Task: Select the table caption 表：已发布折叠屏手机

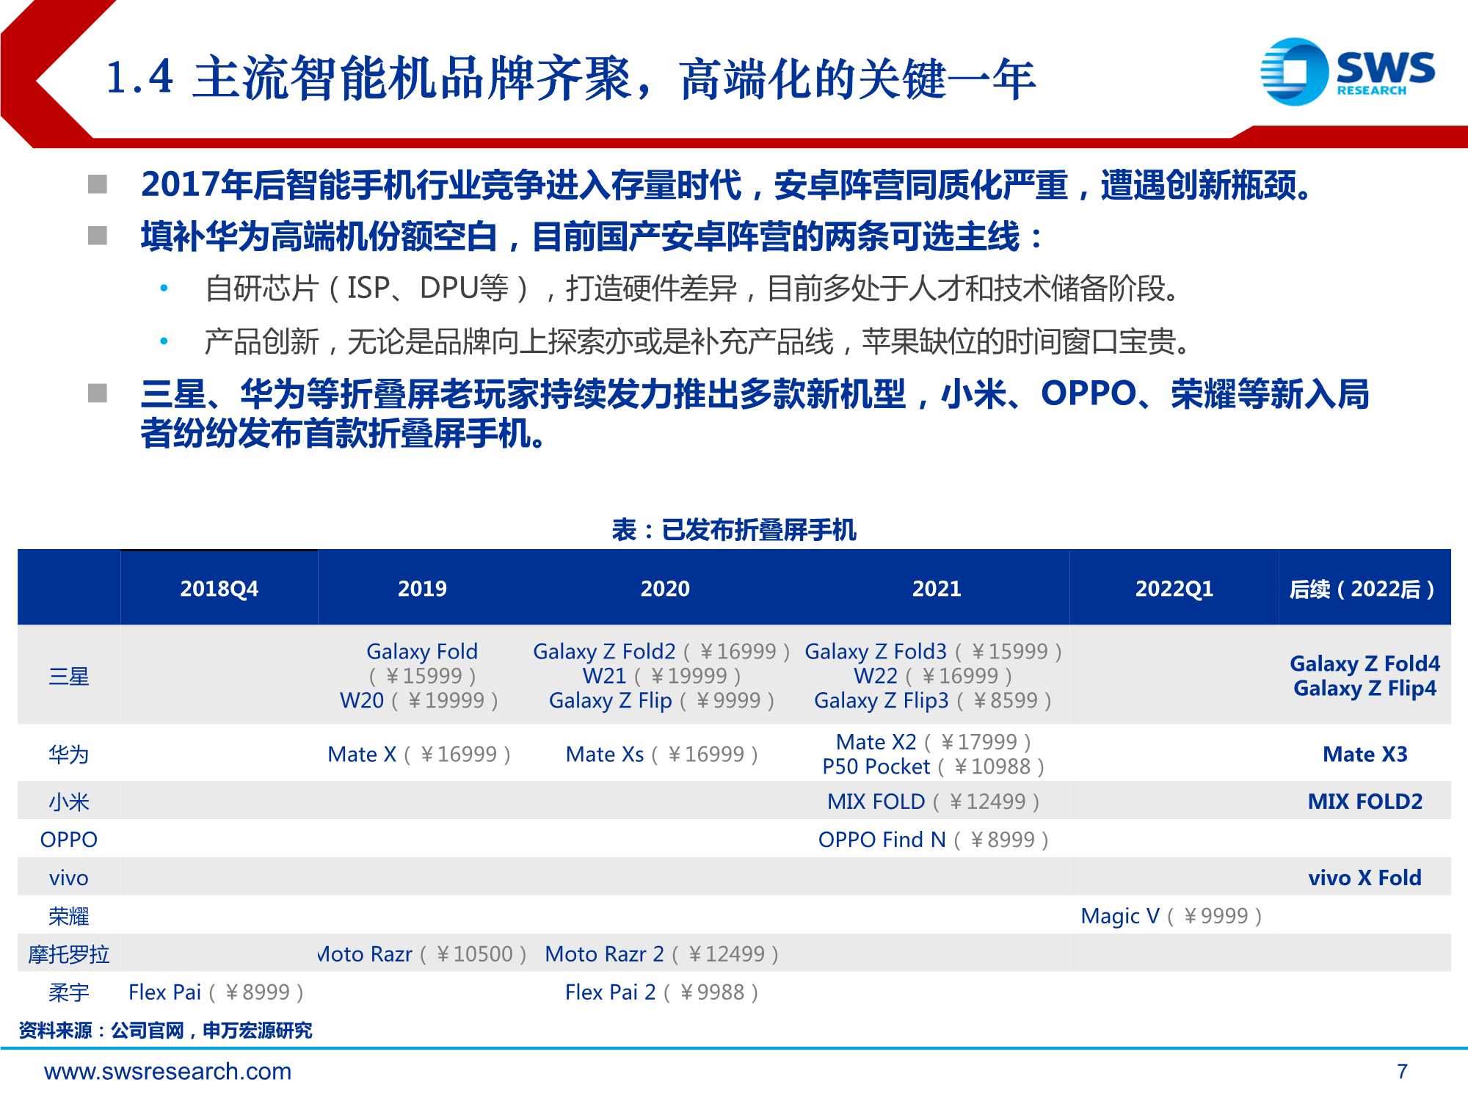Action: [x=734, y=529]
